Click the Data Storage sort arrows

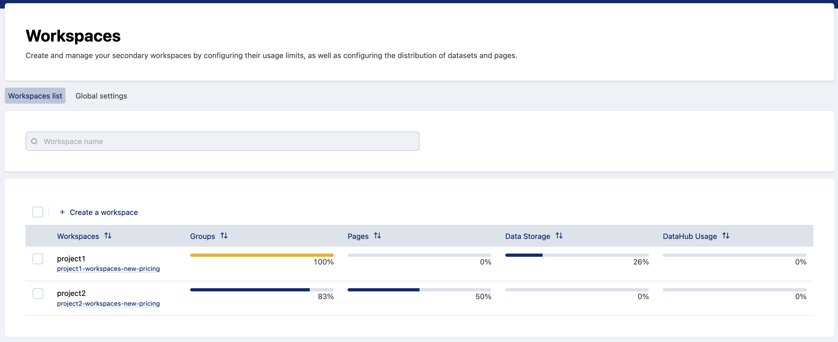point(559,236)
